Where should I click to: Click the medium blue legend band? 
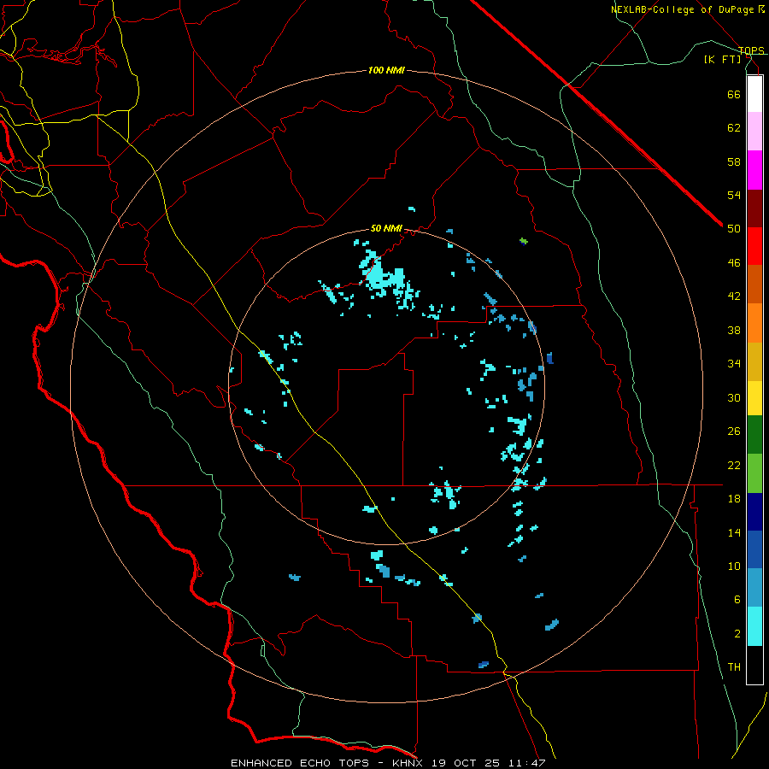(754, 549)
